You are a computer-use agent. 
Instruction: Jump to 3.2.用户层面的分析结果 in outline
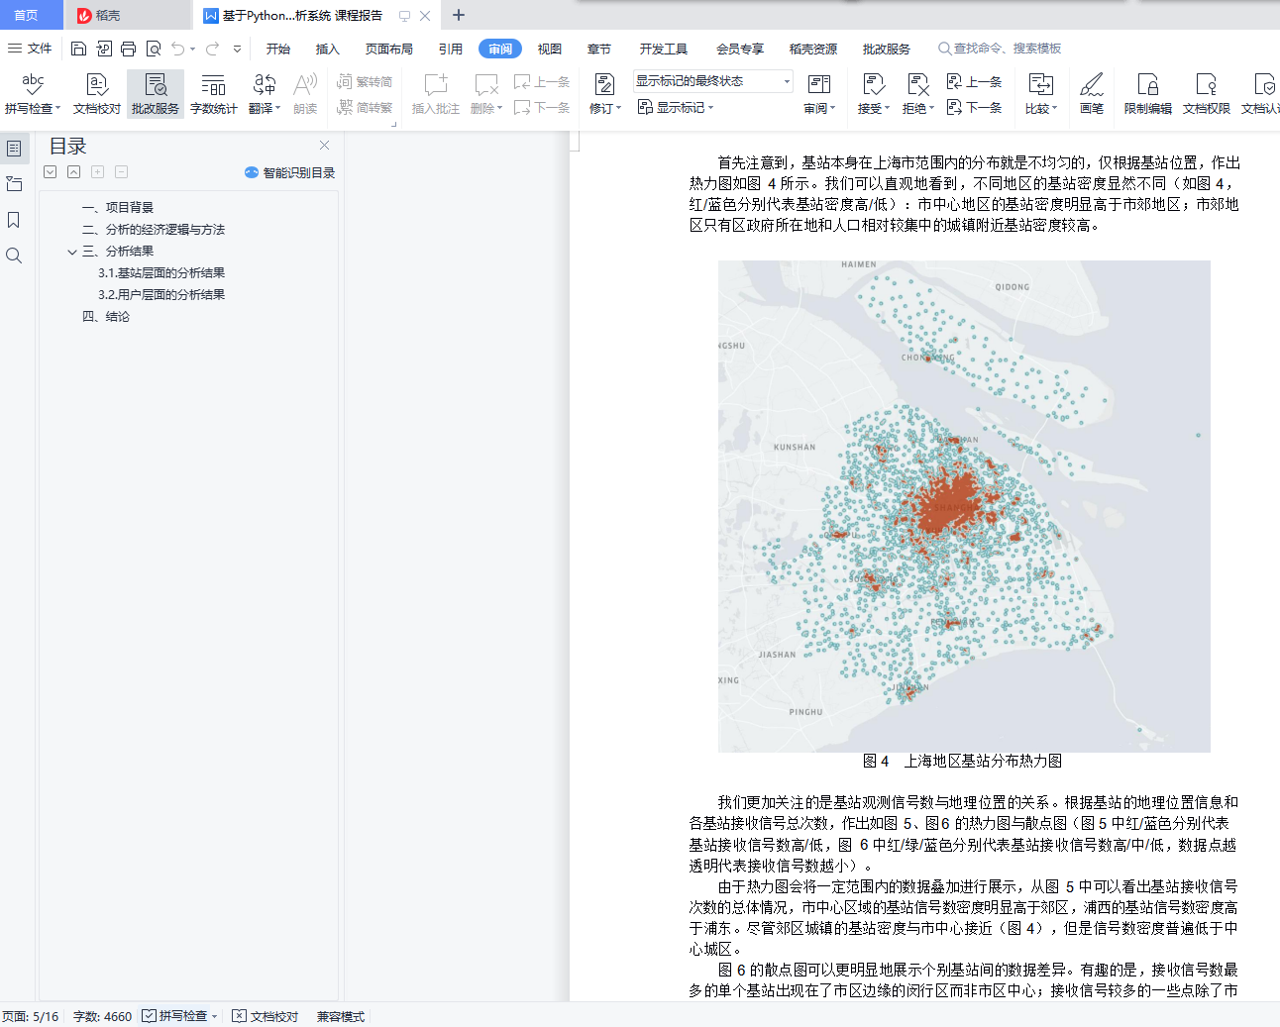[x=161, y=295]
